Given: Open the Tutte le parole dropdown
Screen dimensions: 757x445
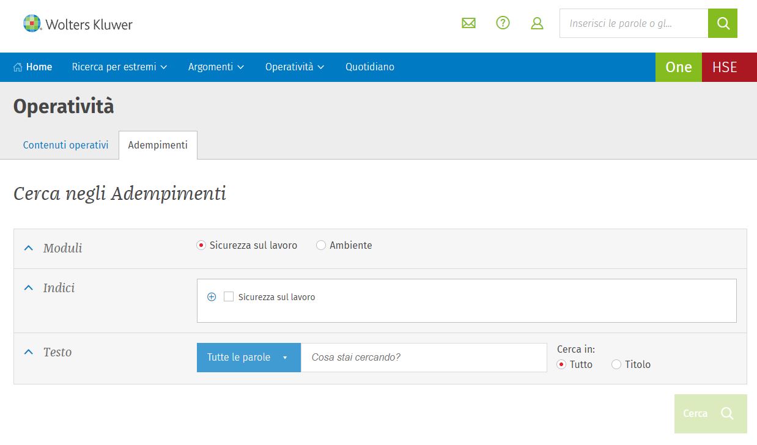Looking at the screenshot, I should coord(248,358).
